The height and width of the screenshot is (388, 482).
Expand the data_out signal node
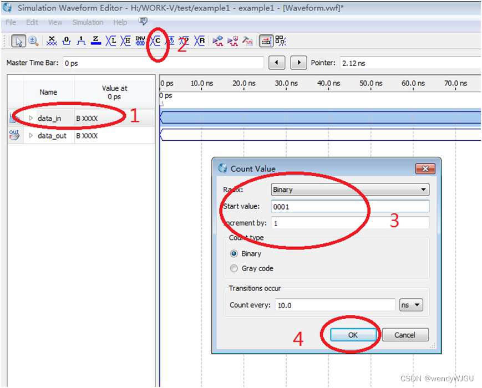[32, 136]
